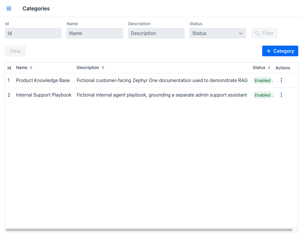
Task: Click the Actions column header
Action: tap(283, 68)
